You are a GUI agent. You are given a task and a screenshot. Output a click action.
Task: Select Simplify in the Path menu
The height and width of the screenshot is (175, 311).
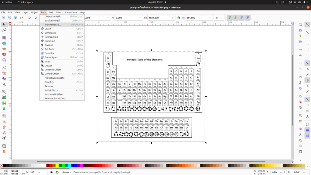point(62,82)
